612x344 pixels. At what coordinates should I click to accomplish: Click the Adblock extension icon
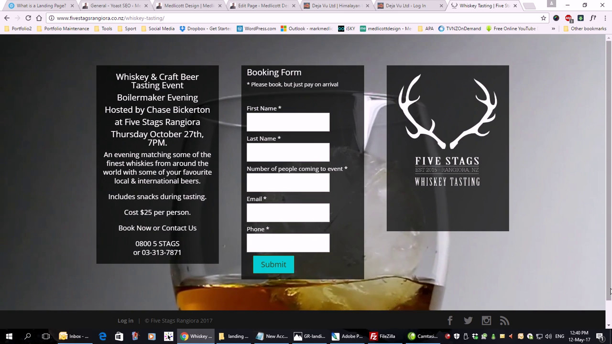click(x=568, y=18)
